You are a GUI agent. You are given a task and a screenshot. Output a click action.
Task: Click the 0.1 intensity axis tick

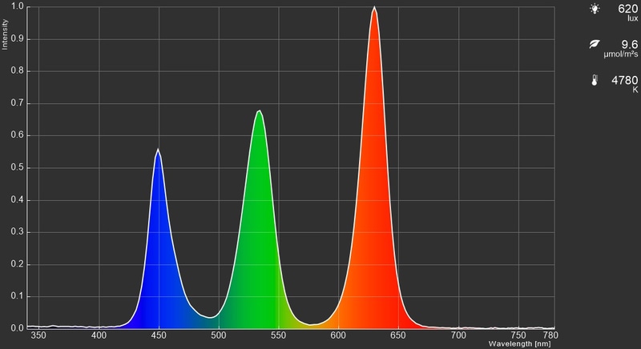17,296
